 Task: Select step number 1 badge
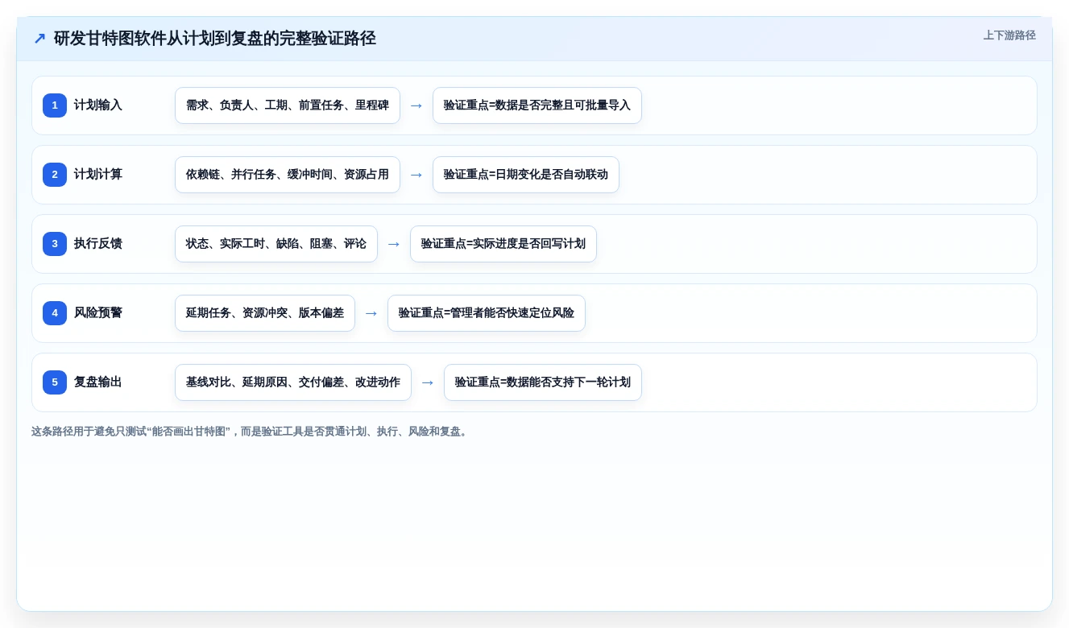[x=55, y=105]
